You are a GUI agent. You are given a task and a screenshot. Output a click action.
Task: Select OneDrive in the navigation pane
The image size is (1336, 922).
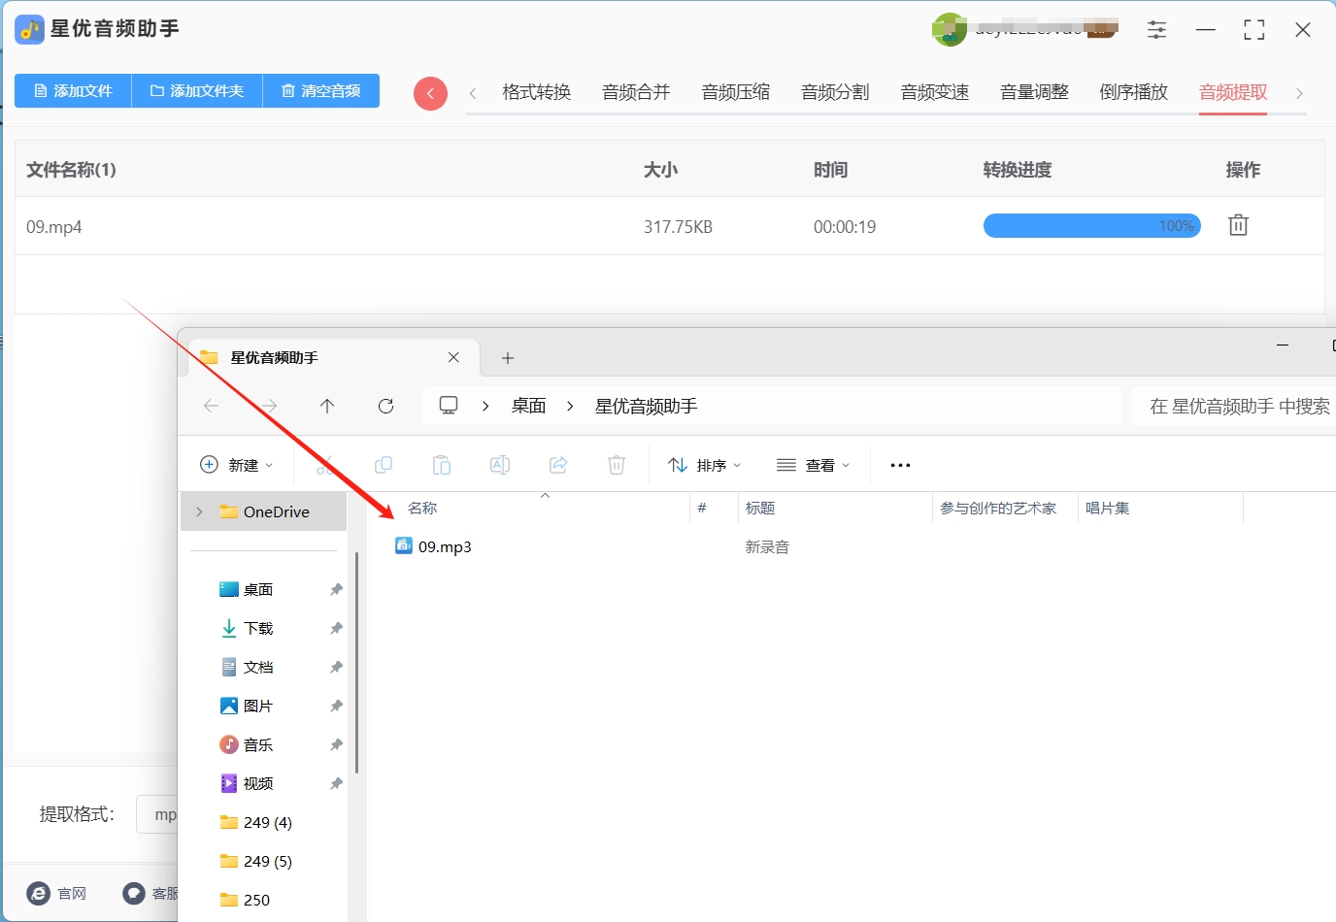point(264,511)
